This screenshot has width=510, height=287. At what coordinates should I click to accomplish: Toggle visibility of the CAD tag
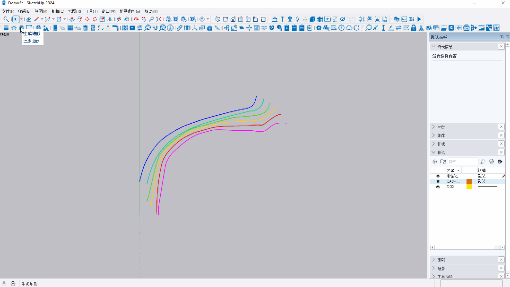click(438, 181)
